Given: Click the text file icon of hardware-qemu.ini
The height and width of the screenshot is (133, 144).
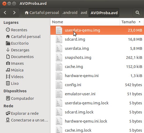Looking at the screenshot, I should (59, 76).
